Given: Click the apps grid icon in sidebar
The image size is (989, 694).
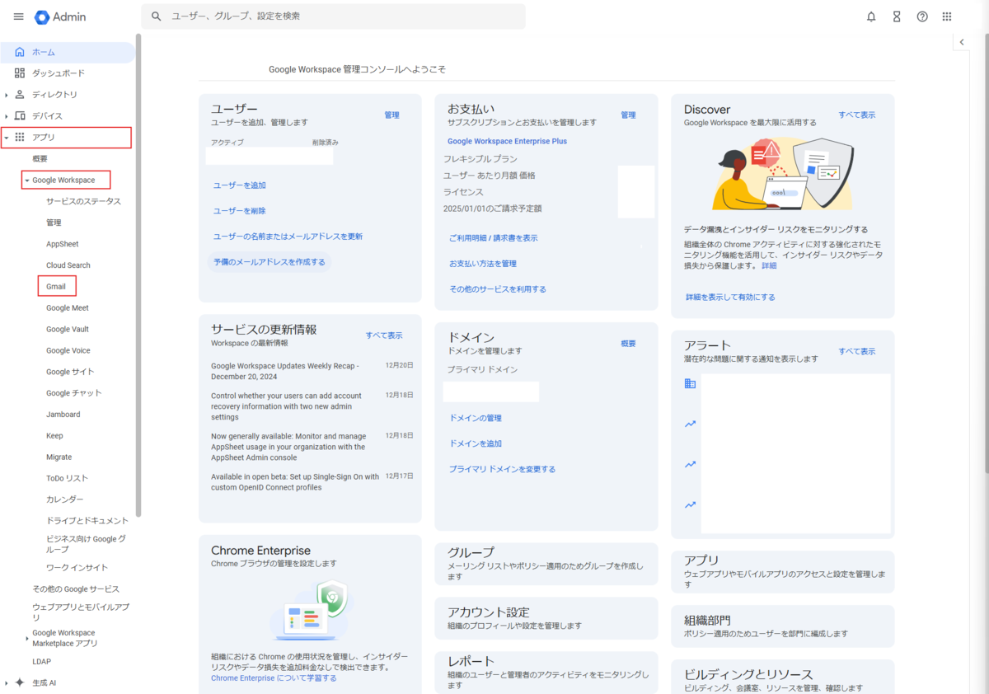Looking at the screenshot, I should point(20,138).
